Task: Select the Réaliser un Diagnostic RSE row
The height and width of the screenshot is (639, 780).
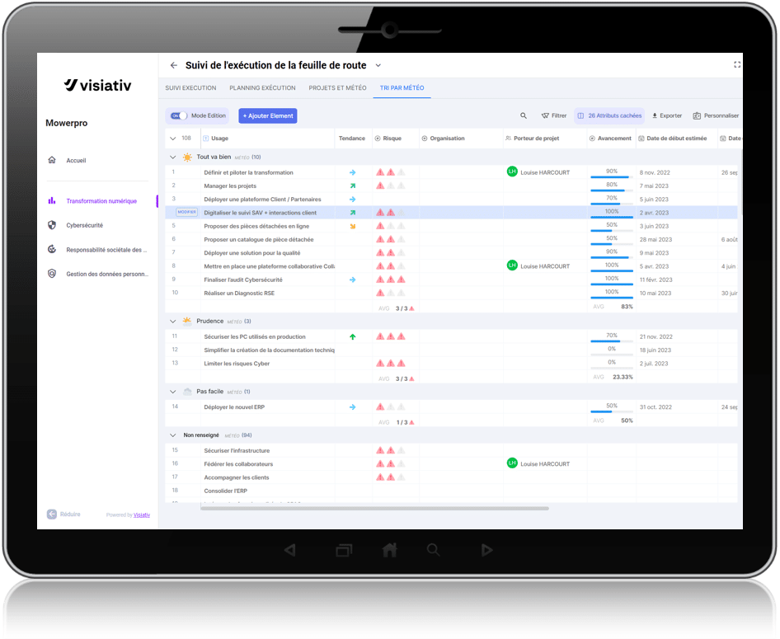Action: (x=451, y=294)
